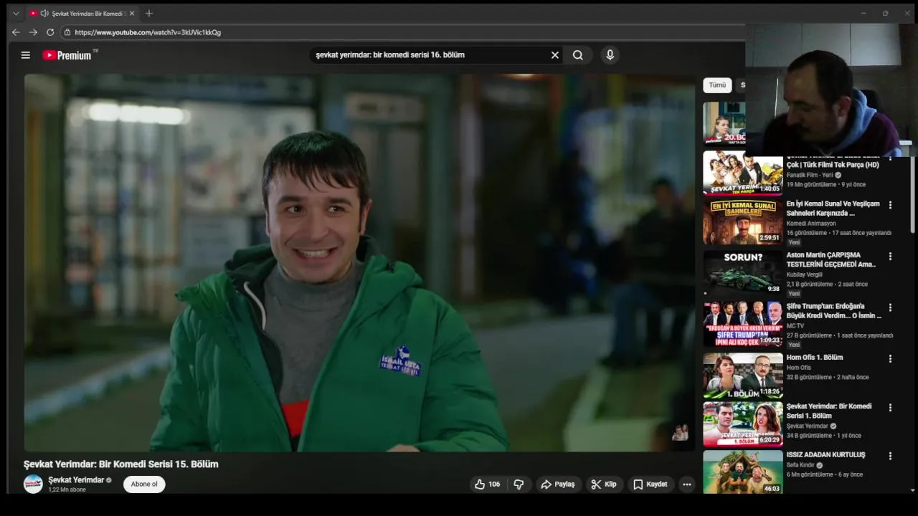Focus the browser URL address bar
Screen dimensions: 918x516
[402, 32]
